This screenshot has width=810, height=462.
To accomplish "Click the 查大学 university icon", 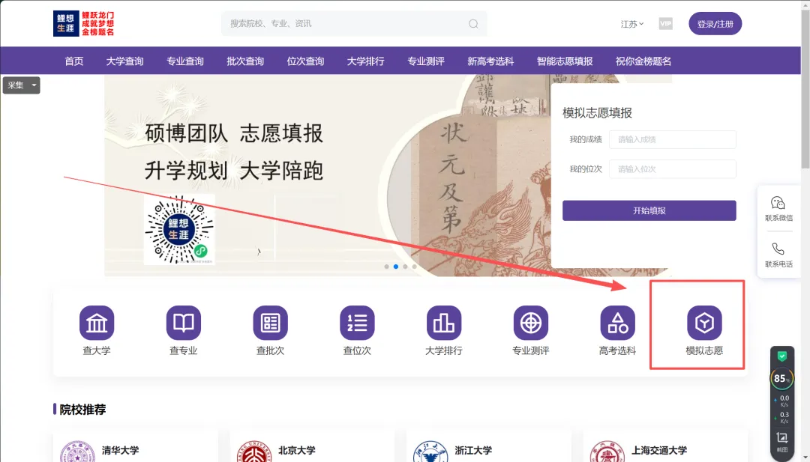I will [x=97, y=323].
